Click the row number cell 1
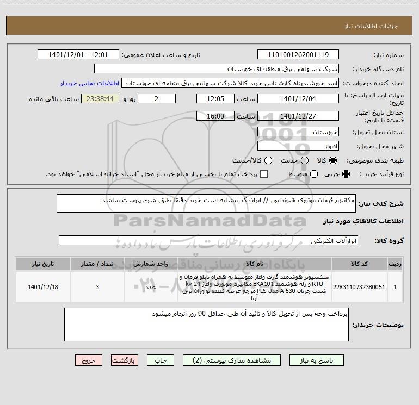Screen dimensions: 419x405 pos(395,287)
